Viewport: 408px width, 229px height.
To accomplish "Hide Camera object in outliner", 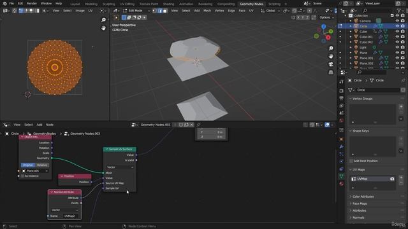I will [x=397, y=21].
